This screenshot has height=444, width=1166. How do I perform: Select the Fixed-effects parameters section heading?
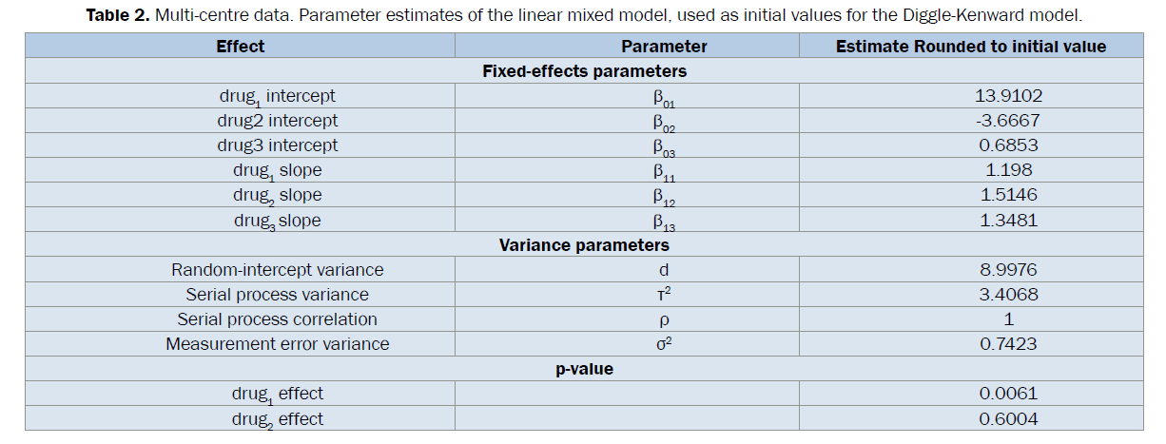(584, 71)
